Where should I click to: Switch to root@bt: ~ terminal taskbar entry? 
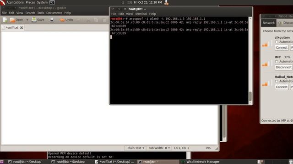point(157,162)
